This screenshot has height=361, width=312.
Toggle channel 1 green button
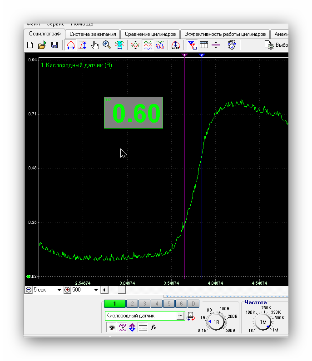click(x=114, y=304)
